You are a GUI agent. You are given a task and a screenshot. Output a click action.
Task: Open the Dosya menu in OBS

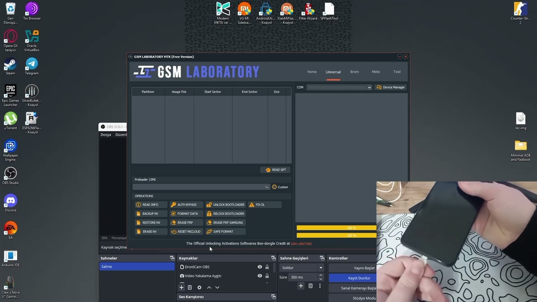[106, 135]
